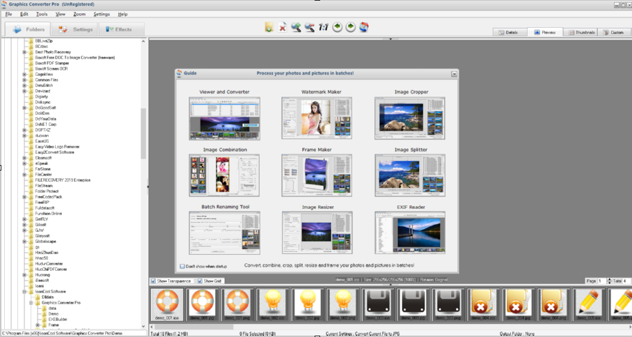Open the Image Cropper guide tile

410,118
